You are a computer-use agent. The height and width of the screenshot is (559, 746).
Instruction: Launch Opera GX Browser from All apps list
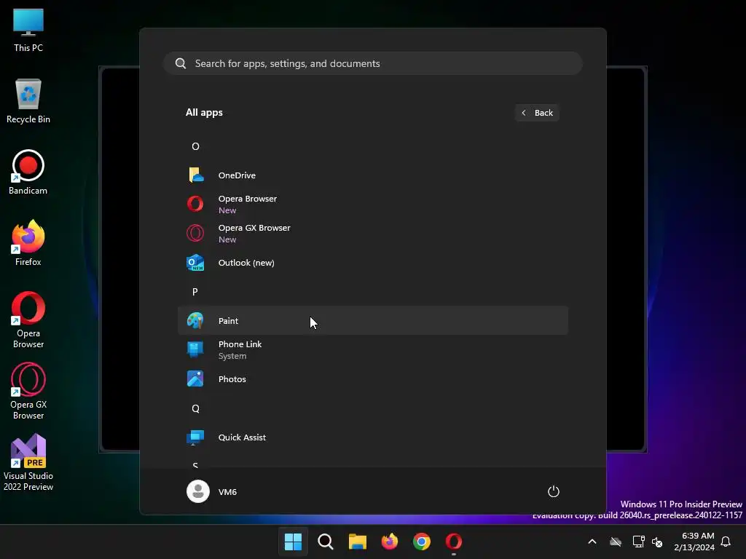[x=372, y=234]
